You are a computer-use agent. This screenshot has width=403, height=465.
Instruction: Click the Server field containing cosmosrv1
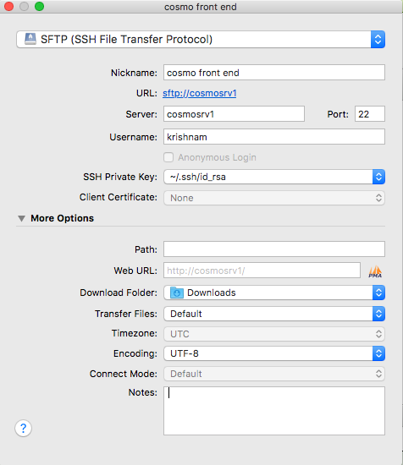click(x=234, y=114)
